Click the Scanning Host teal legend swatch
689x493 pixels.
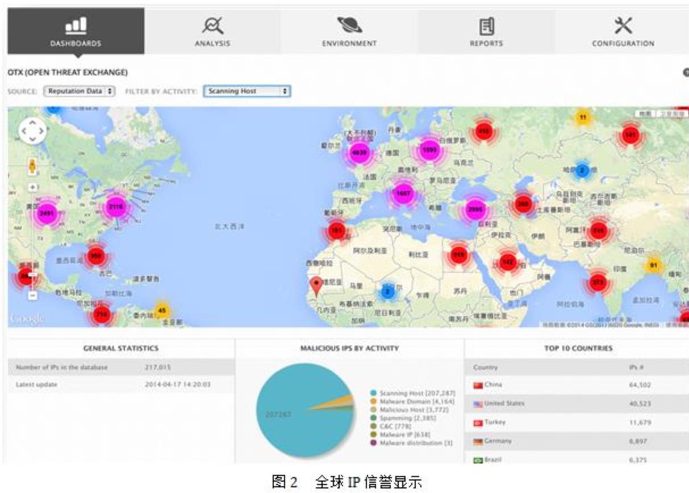[x=373, y=393]
